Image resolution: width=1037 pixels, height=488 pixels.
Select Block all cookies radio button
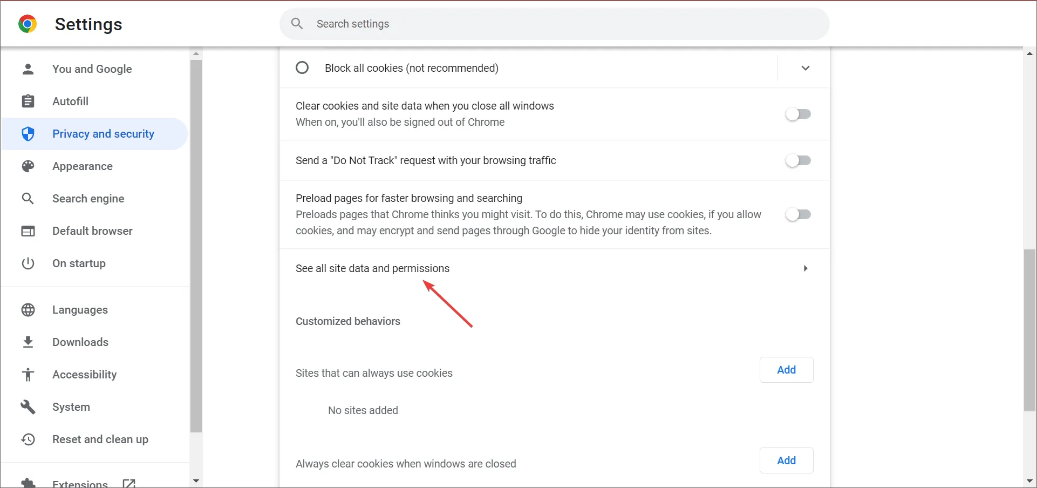pyautogui.click(x=302, y=68)
